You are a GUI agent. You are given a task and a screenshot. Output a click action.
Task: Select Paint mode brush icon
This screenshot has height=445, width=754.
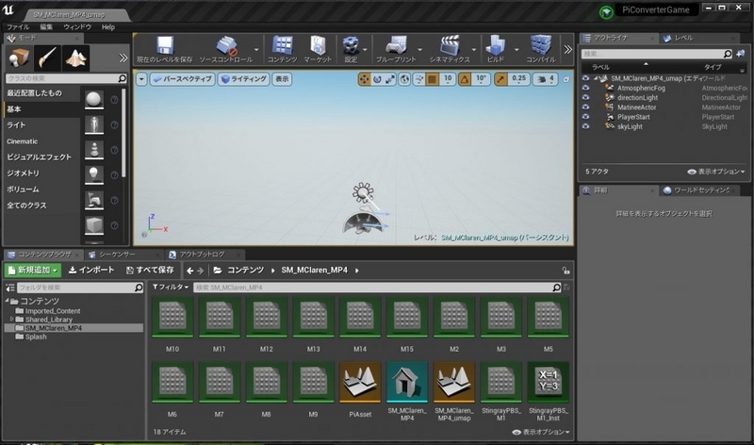pyautogui.click(x=47, y=58)
